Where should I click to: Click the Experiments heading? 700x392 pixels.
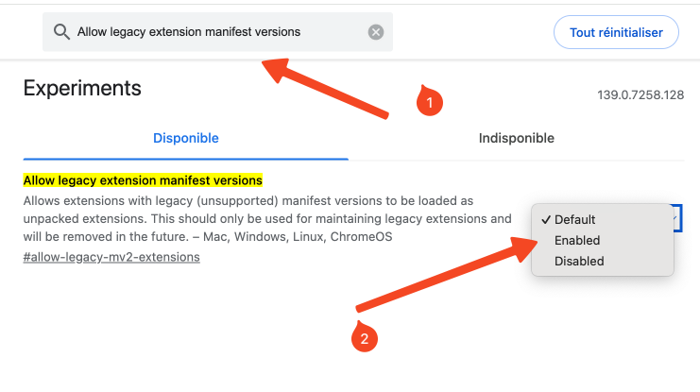pyautogui.click(x=82, y=88)
